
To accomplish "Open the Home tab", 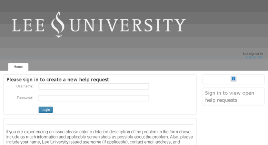I will [18, 67].
